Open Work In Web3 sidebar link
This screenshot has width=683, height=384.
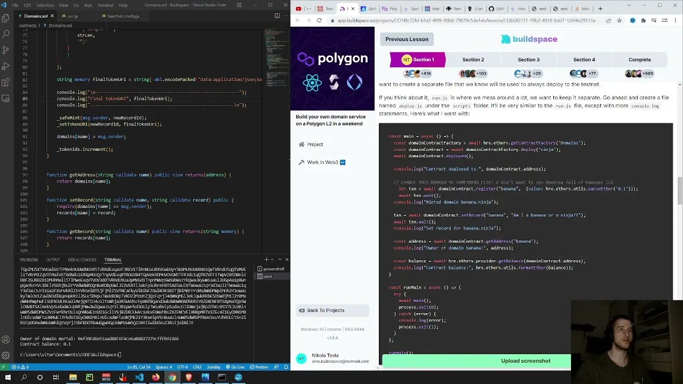click(x=322, y=162)
